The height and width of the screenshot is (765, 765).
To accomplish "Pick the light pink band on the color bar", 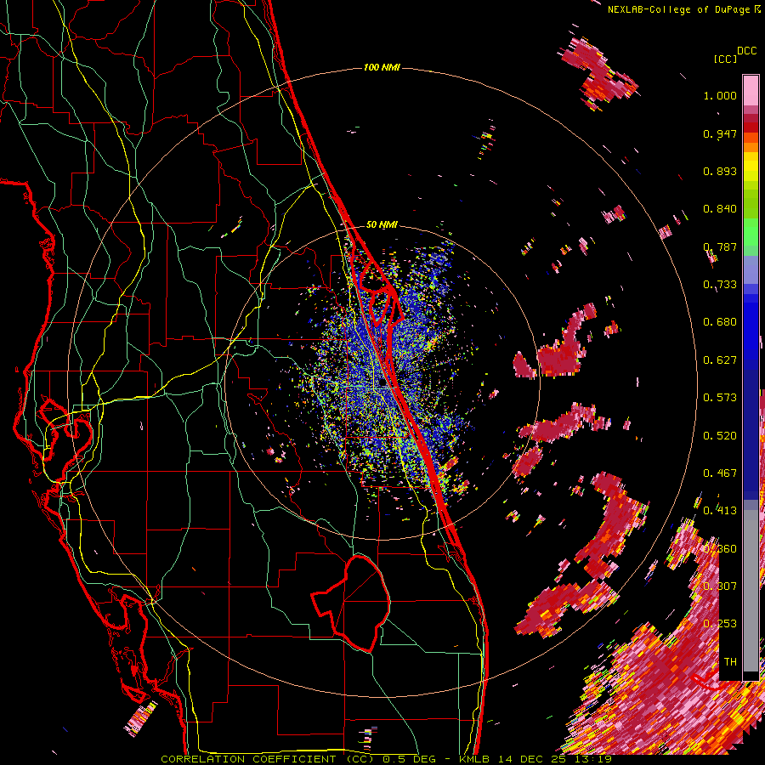I will 751,90.
